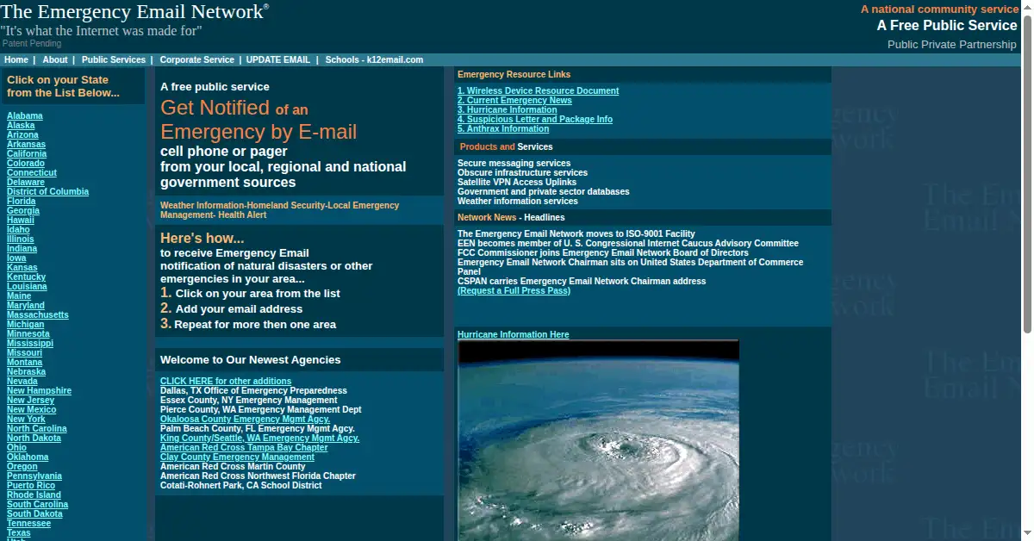This screenshot has width=1034, height=541.
Task: Click the Arizona state link
Action: [22, 134]
